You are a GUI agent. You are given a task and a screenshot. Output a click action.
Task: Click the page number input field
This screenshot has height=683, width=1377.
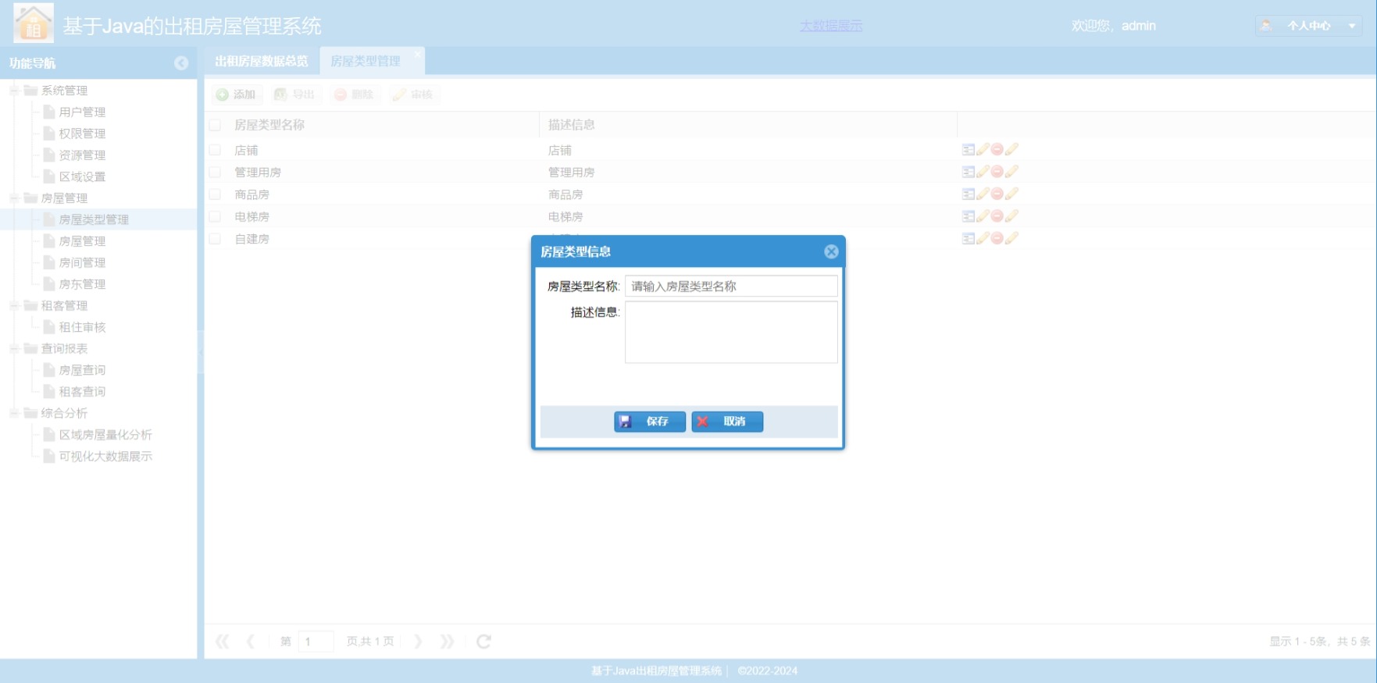tap(316, 642)
